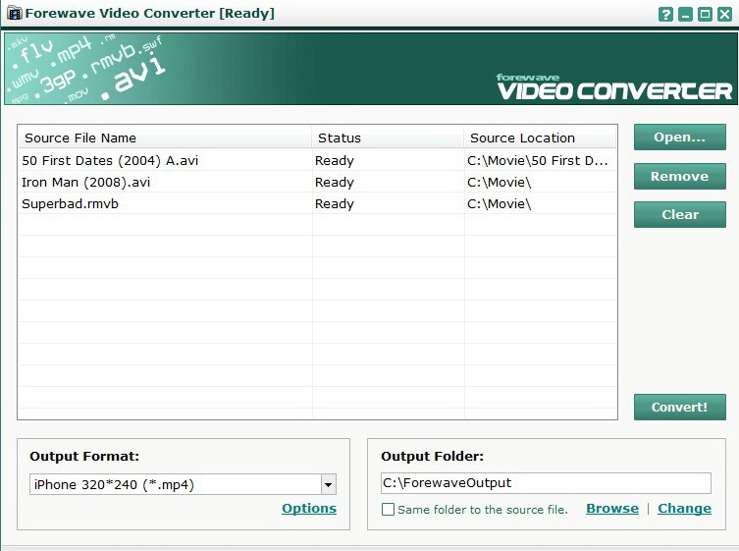Close the Forewave Video Converter window
This screenshot has width=739, height=551.
coord(724,14)
